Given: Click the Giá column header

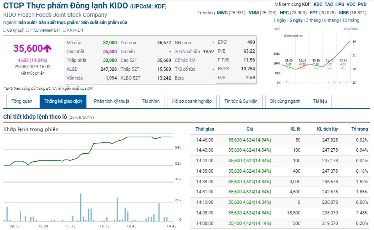Looking at the screenshot, I should (x=250, y=129).
